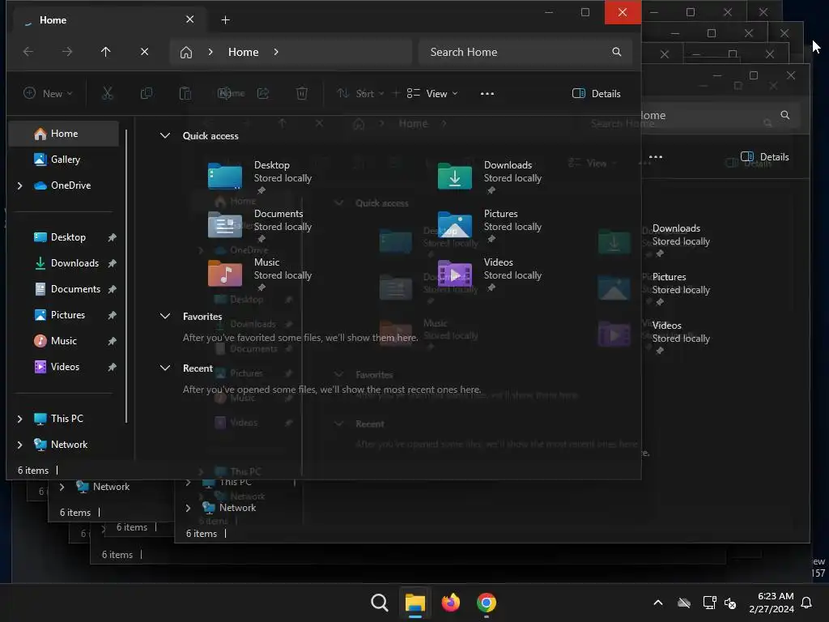Select the Desktop folder in Quick access

pos(259,176)
